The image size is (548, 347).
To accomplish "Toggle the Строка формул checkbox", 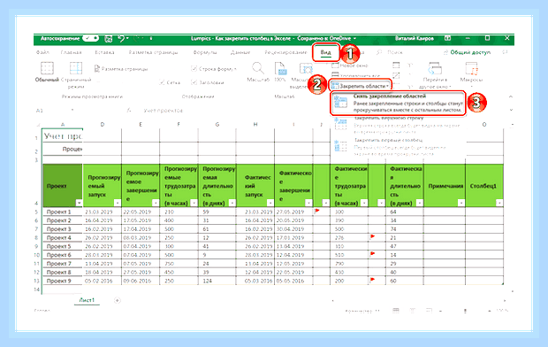I will [194, 69].
